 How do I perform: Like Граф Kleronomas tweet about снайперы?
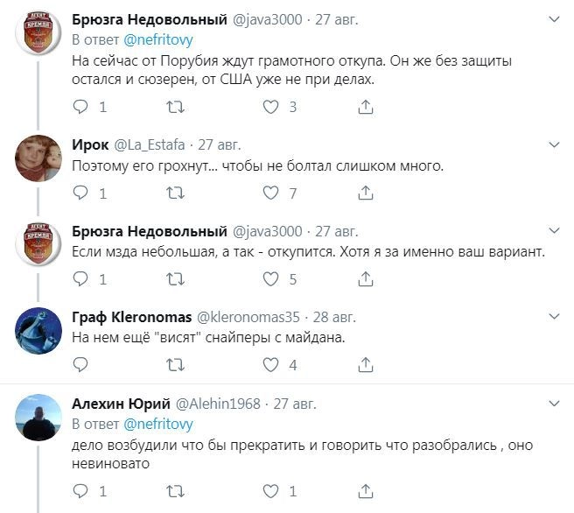point(272,364)
